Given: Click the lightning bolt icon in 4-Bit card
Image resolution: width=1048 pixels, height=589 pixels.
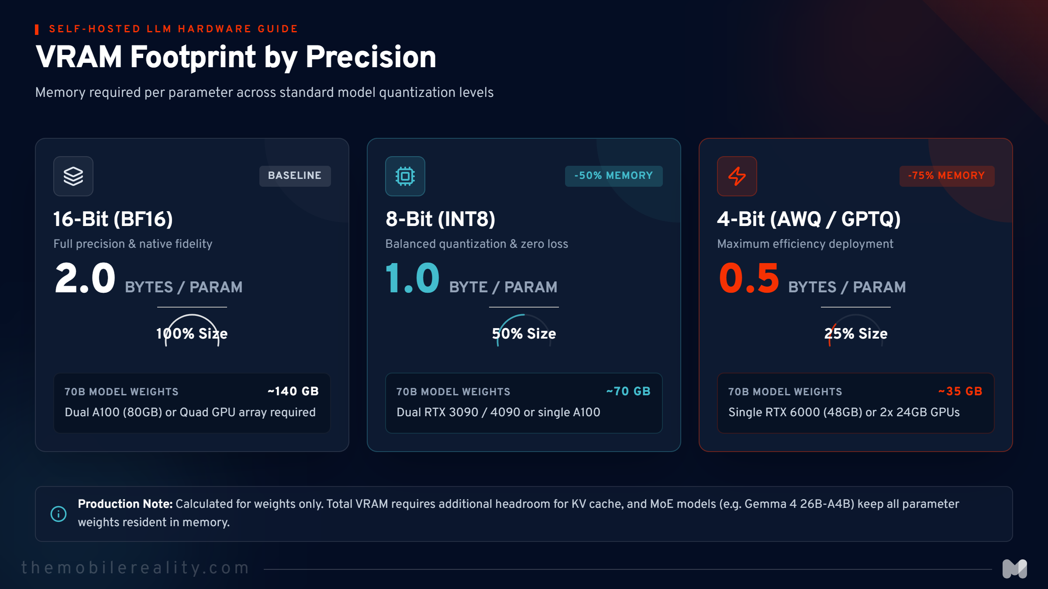Looking at the screenshot, I should point(737,176).
